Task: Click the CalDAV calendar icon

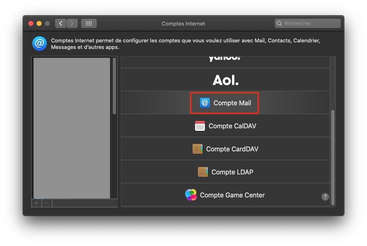Action: 200,126
